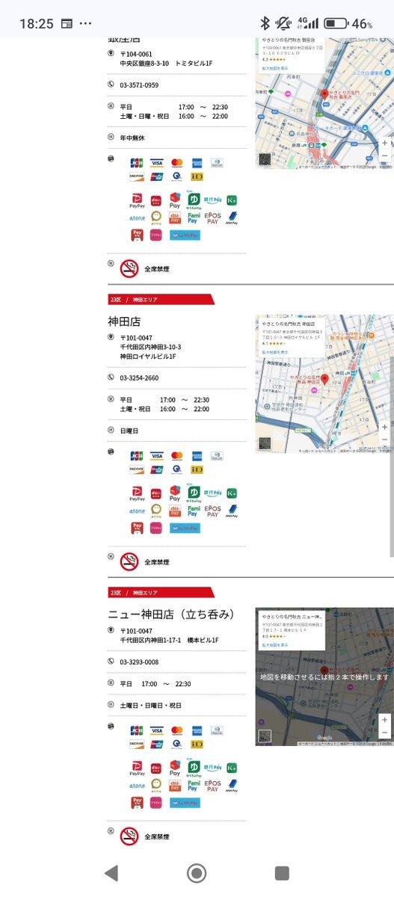This screenshot has height=897, width=394.
Task: Zoom in on the ニュー神田店 map
Action: coord(385,721)
